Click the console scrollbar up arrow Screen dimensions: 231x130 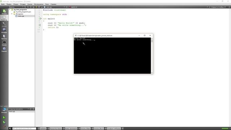click(x=152, y=39)
